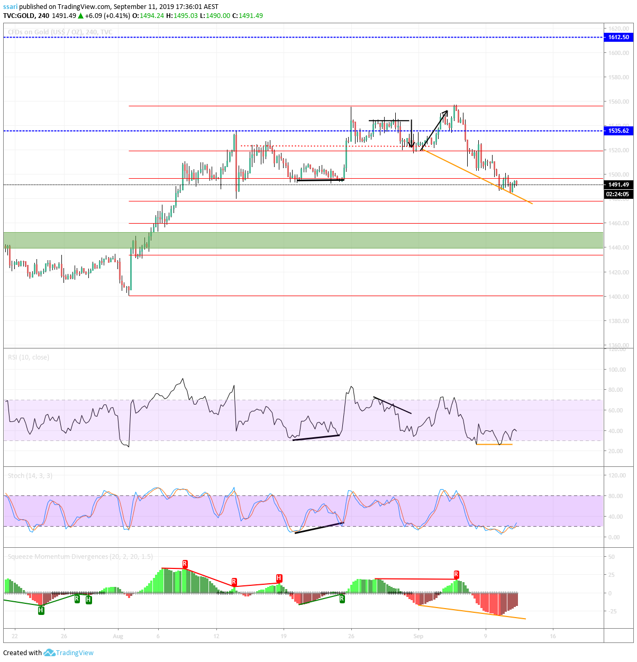Click the red H divergence marker
Viewport: 637px width, 662px height.
click(x=279, y=578)
